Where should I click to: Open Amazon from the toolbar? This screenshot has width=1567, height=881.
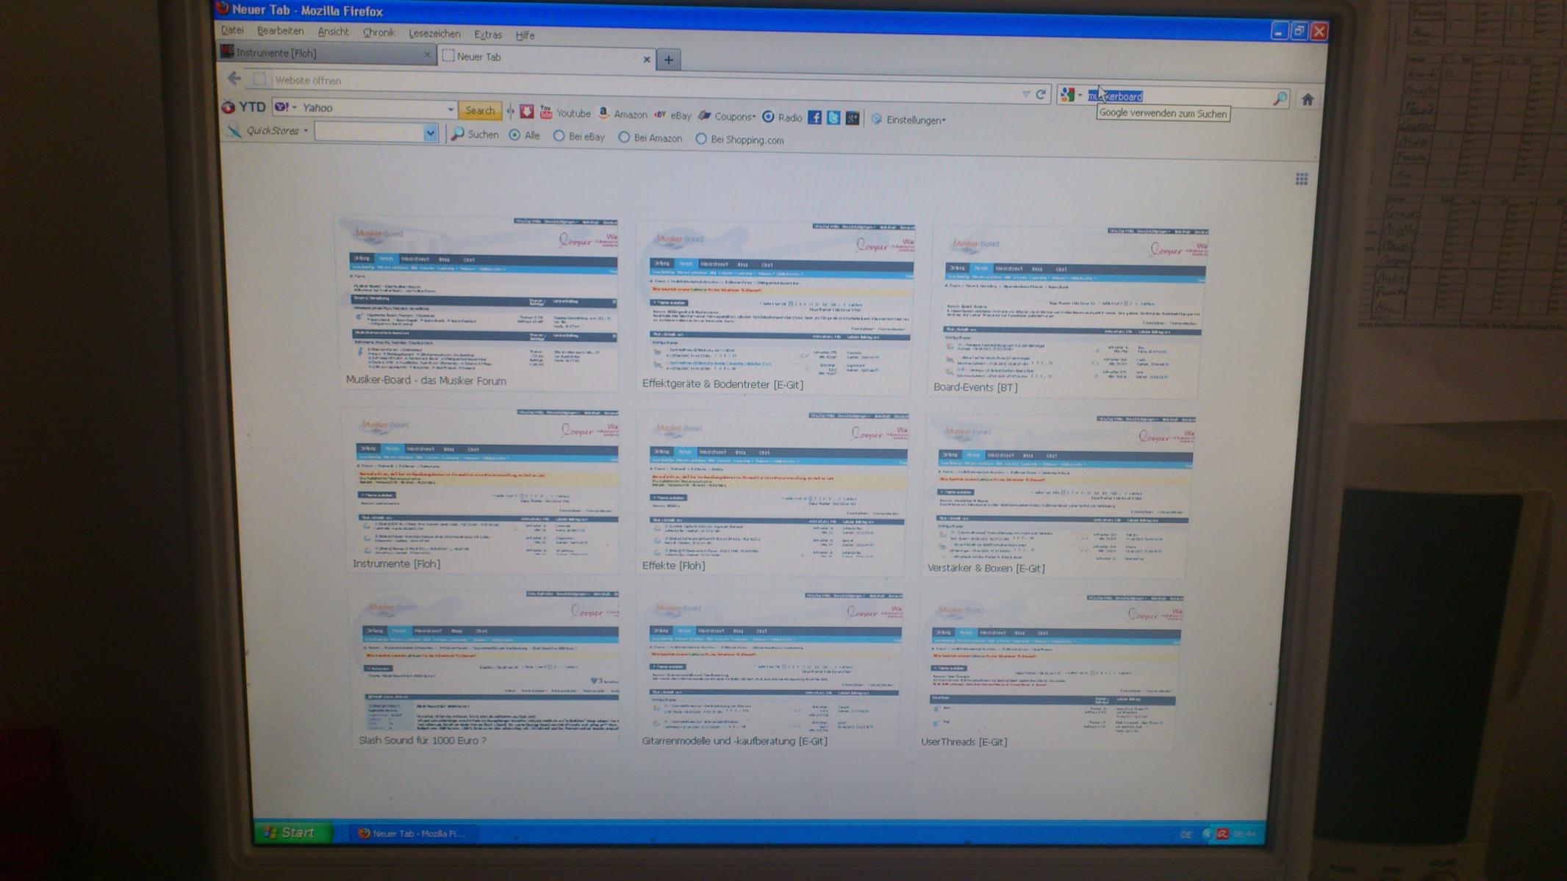[623, 114]
